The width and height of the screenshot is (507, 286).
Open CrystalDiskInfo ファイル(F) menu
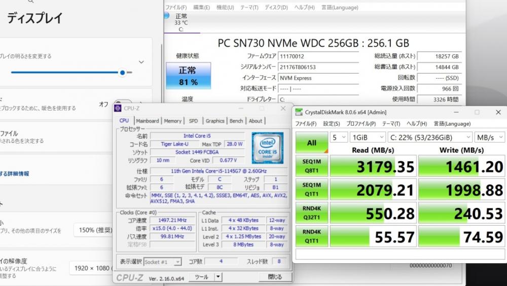point(176,7)
